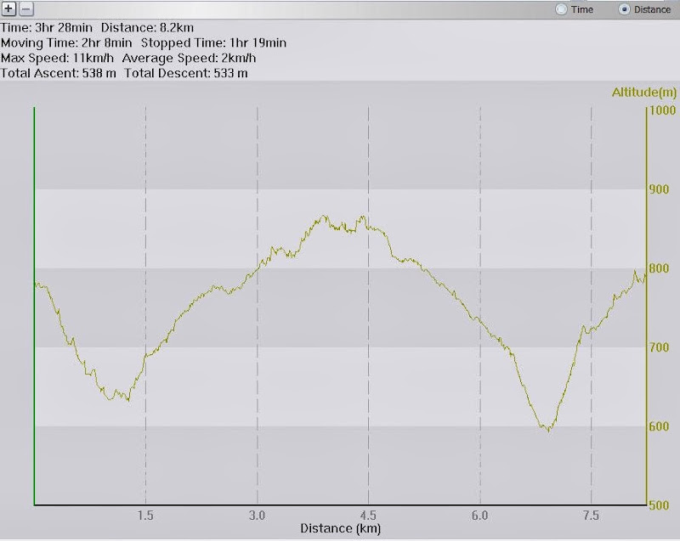Select the Distance radio button

coord(624,9)
